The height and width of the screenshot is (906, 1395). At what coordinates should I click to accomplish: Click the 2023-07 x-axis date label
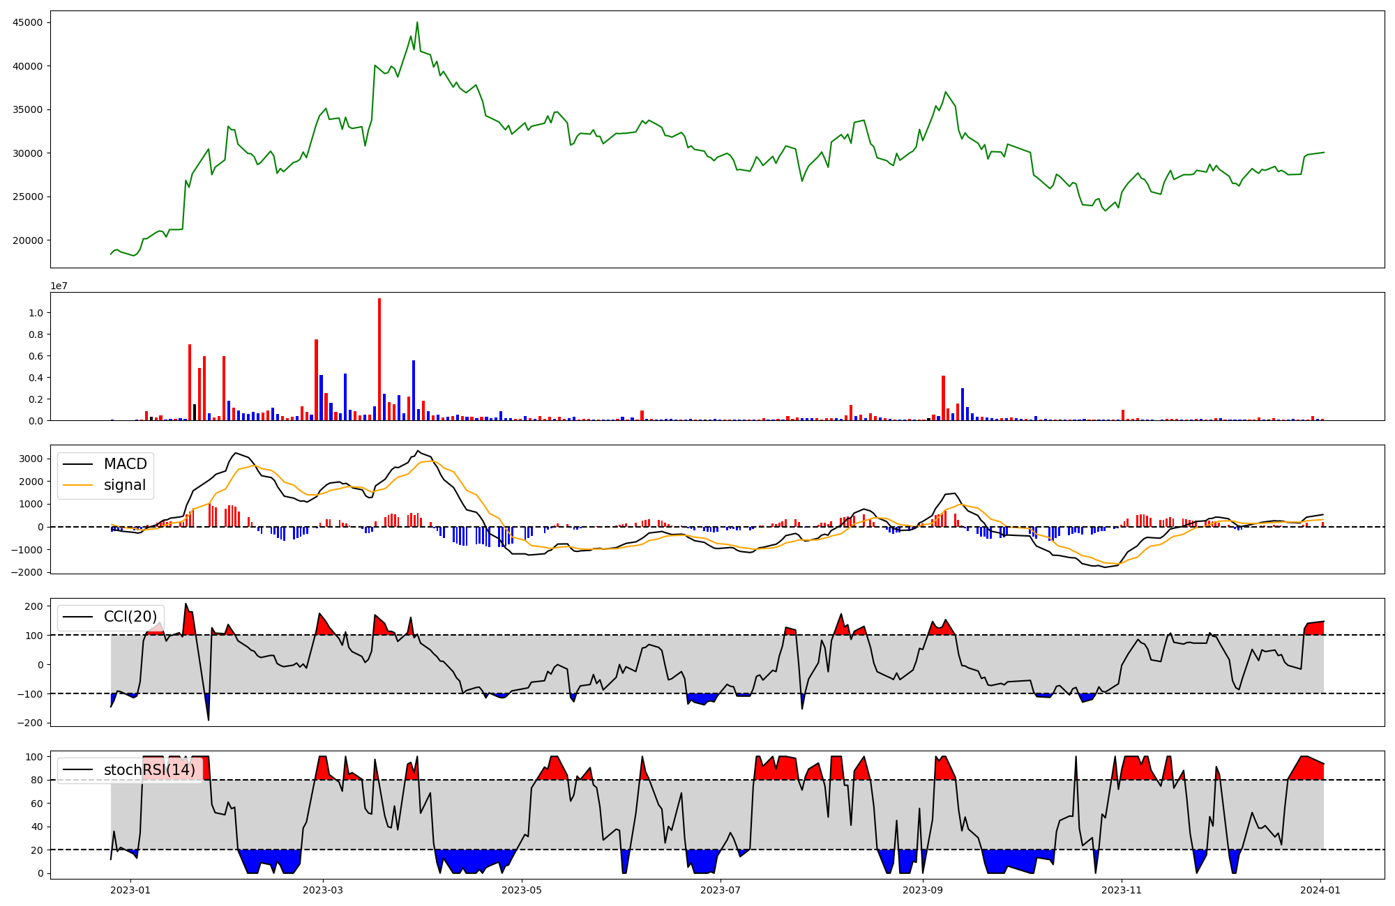[721, 890]
